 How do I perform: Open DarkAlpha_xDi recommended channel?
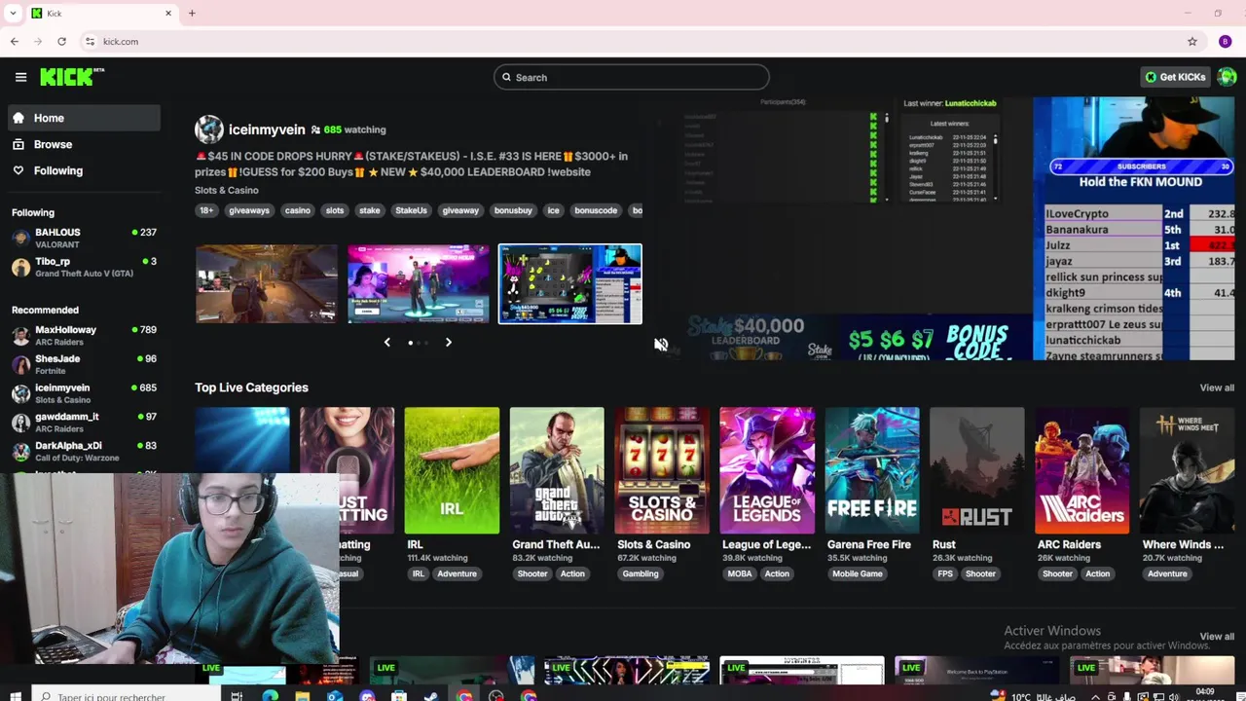(x=84, y=451)
